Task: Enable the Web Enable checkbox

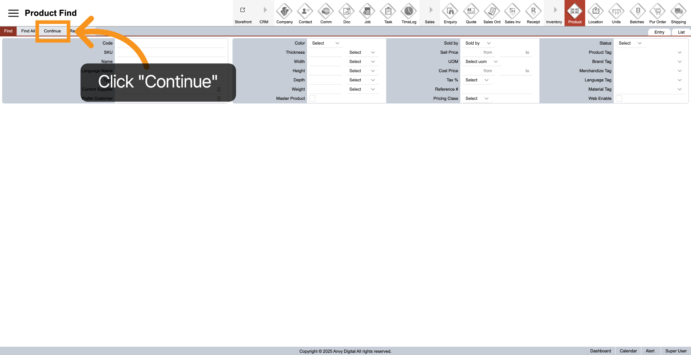Action: (619, 99)
